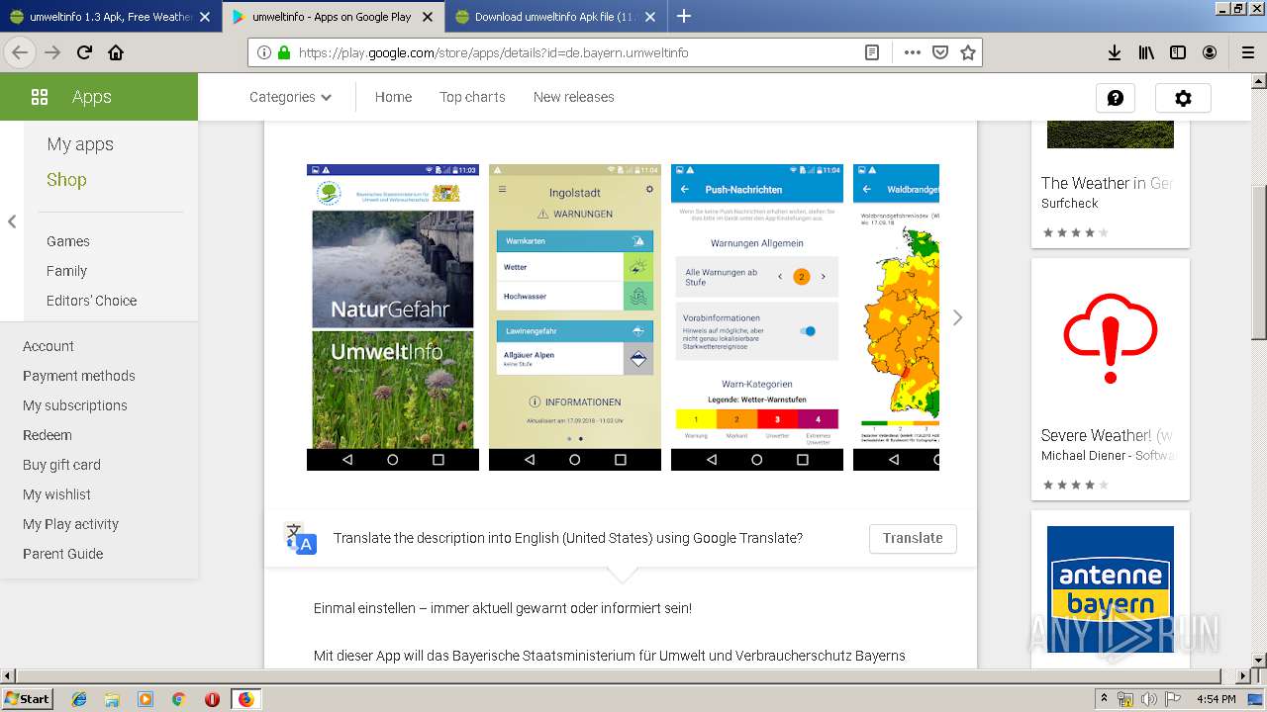The height and width of the screenshot is (712, 1267).
Task: Open the Parent Guide link
Action: [x=63, y=554]
